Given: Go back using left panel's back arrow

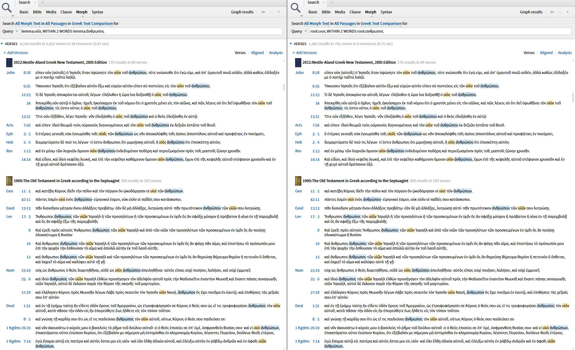Looking at the screenshot, I should pos(263,12).
